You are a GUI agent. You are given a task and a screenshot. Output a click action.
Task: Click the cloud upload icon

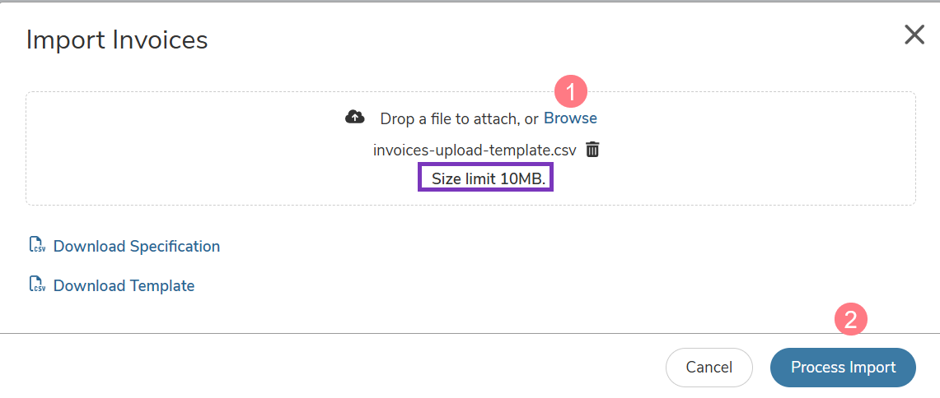(x=355, y=118)
